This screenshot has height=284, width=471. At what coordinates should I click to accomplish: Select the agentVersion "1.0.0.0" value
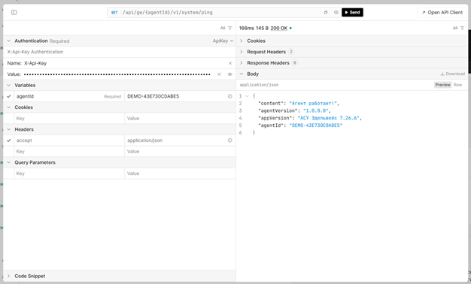tap(316, 110)
